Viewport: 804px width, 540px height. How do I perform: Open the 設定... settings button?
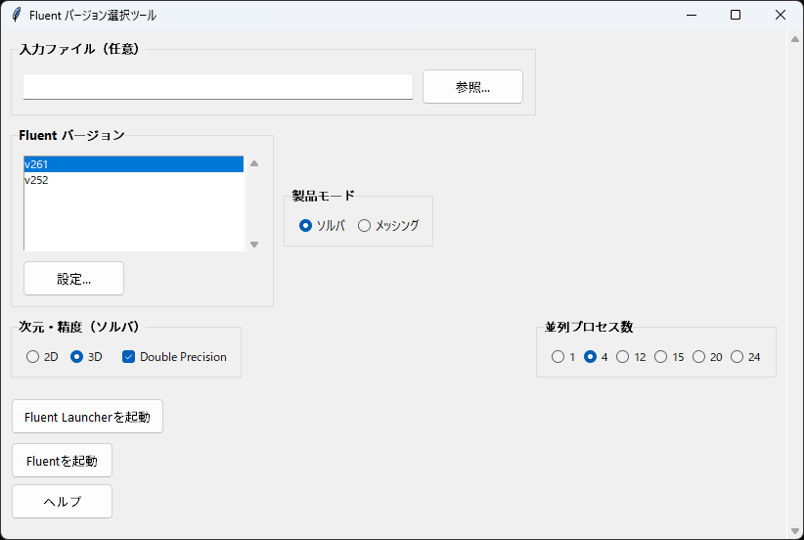[73, 279]
